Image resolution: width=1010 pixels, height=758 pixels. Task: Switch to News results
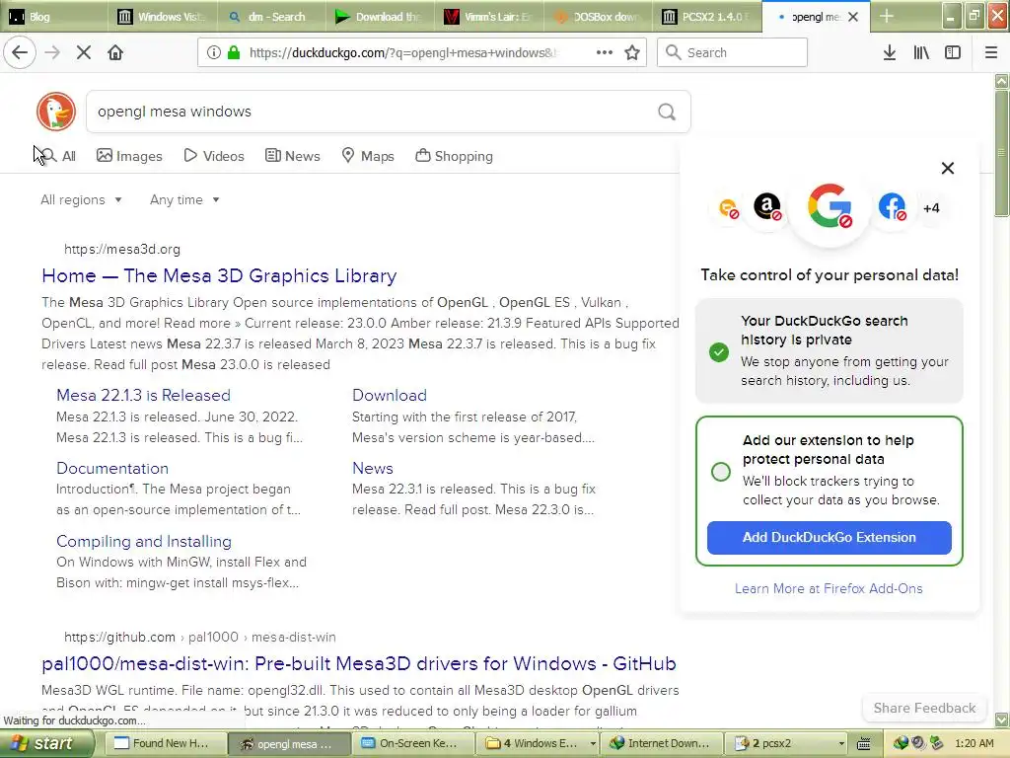pos(292,156)
